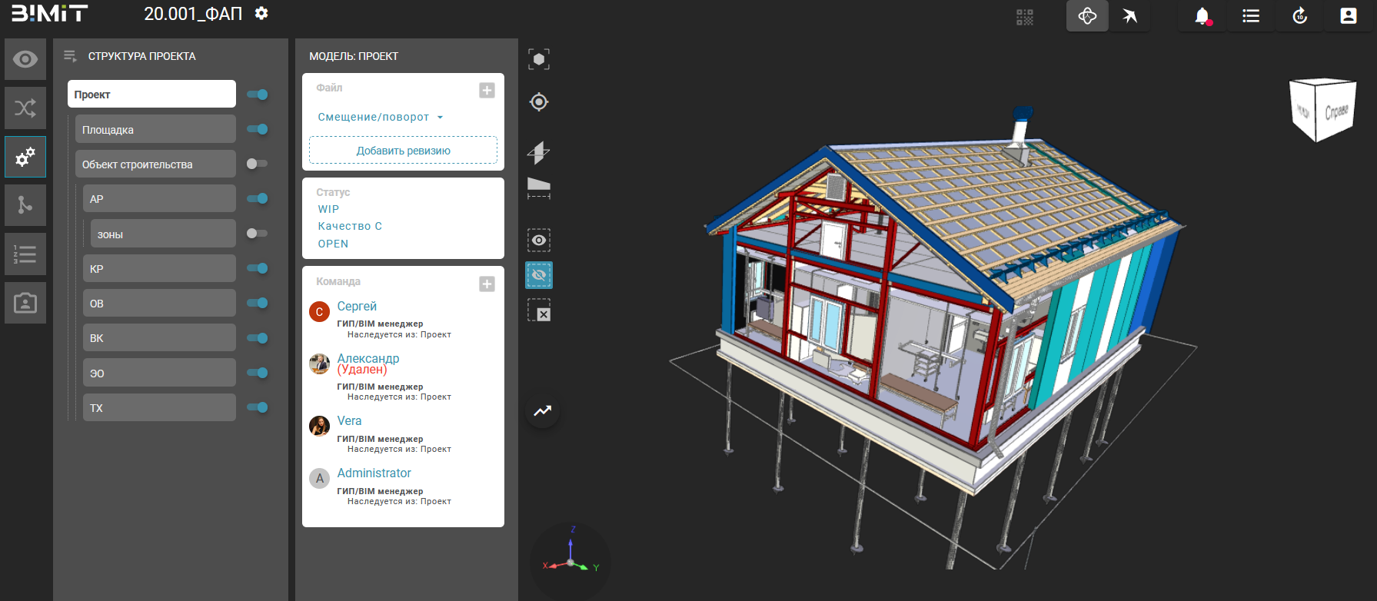Select the measurement ruler tool

(539, 188)
